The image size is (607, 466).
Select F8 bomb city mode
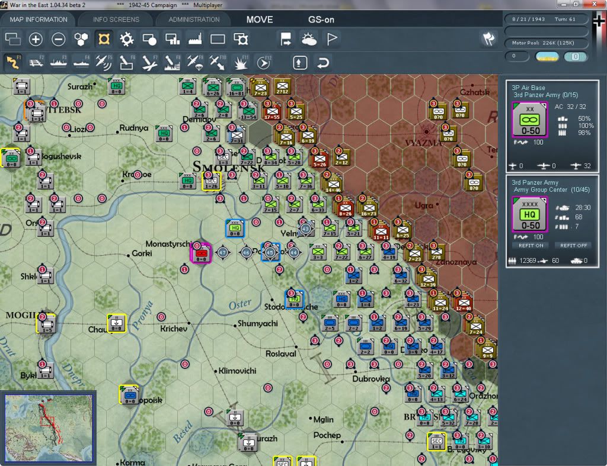[x=172, y=62]
